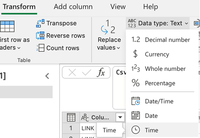
Task: Open the Data type: Text dropdown
Action: click(158, 23)
